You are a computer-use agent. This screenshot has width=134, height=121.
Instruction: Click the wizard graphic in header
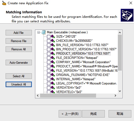coord(127,15)
